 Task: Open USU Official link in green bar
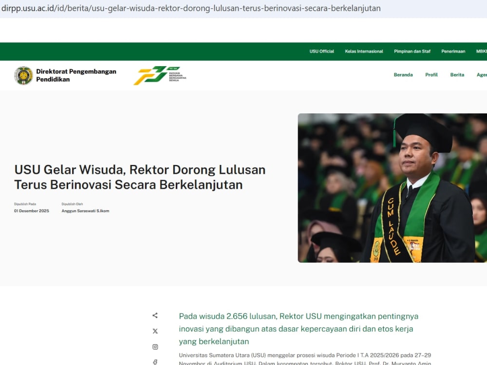point(321,51)
